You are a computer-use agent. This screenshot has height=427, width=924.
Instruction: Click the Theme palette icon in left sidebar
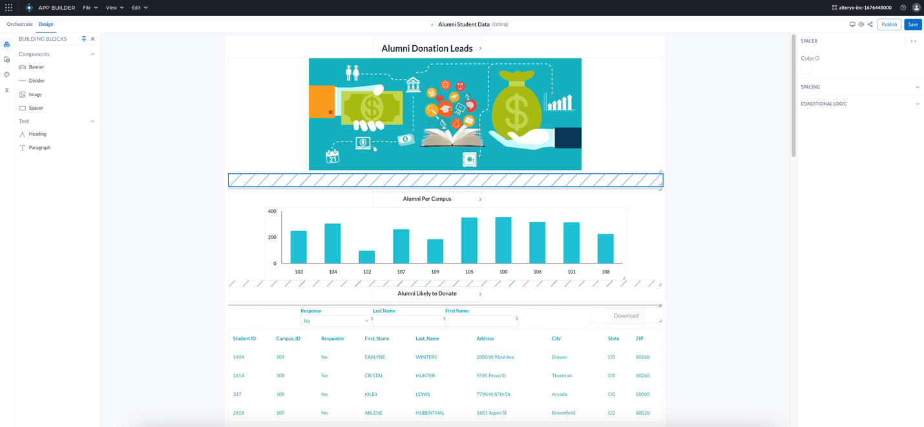[x=6, y=75]
